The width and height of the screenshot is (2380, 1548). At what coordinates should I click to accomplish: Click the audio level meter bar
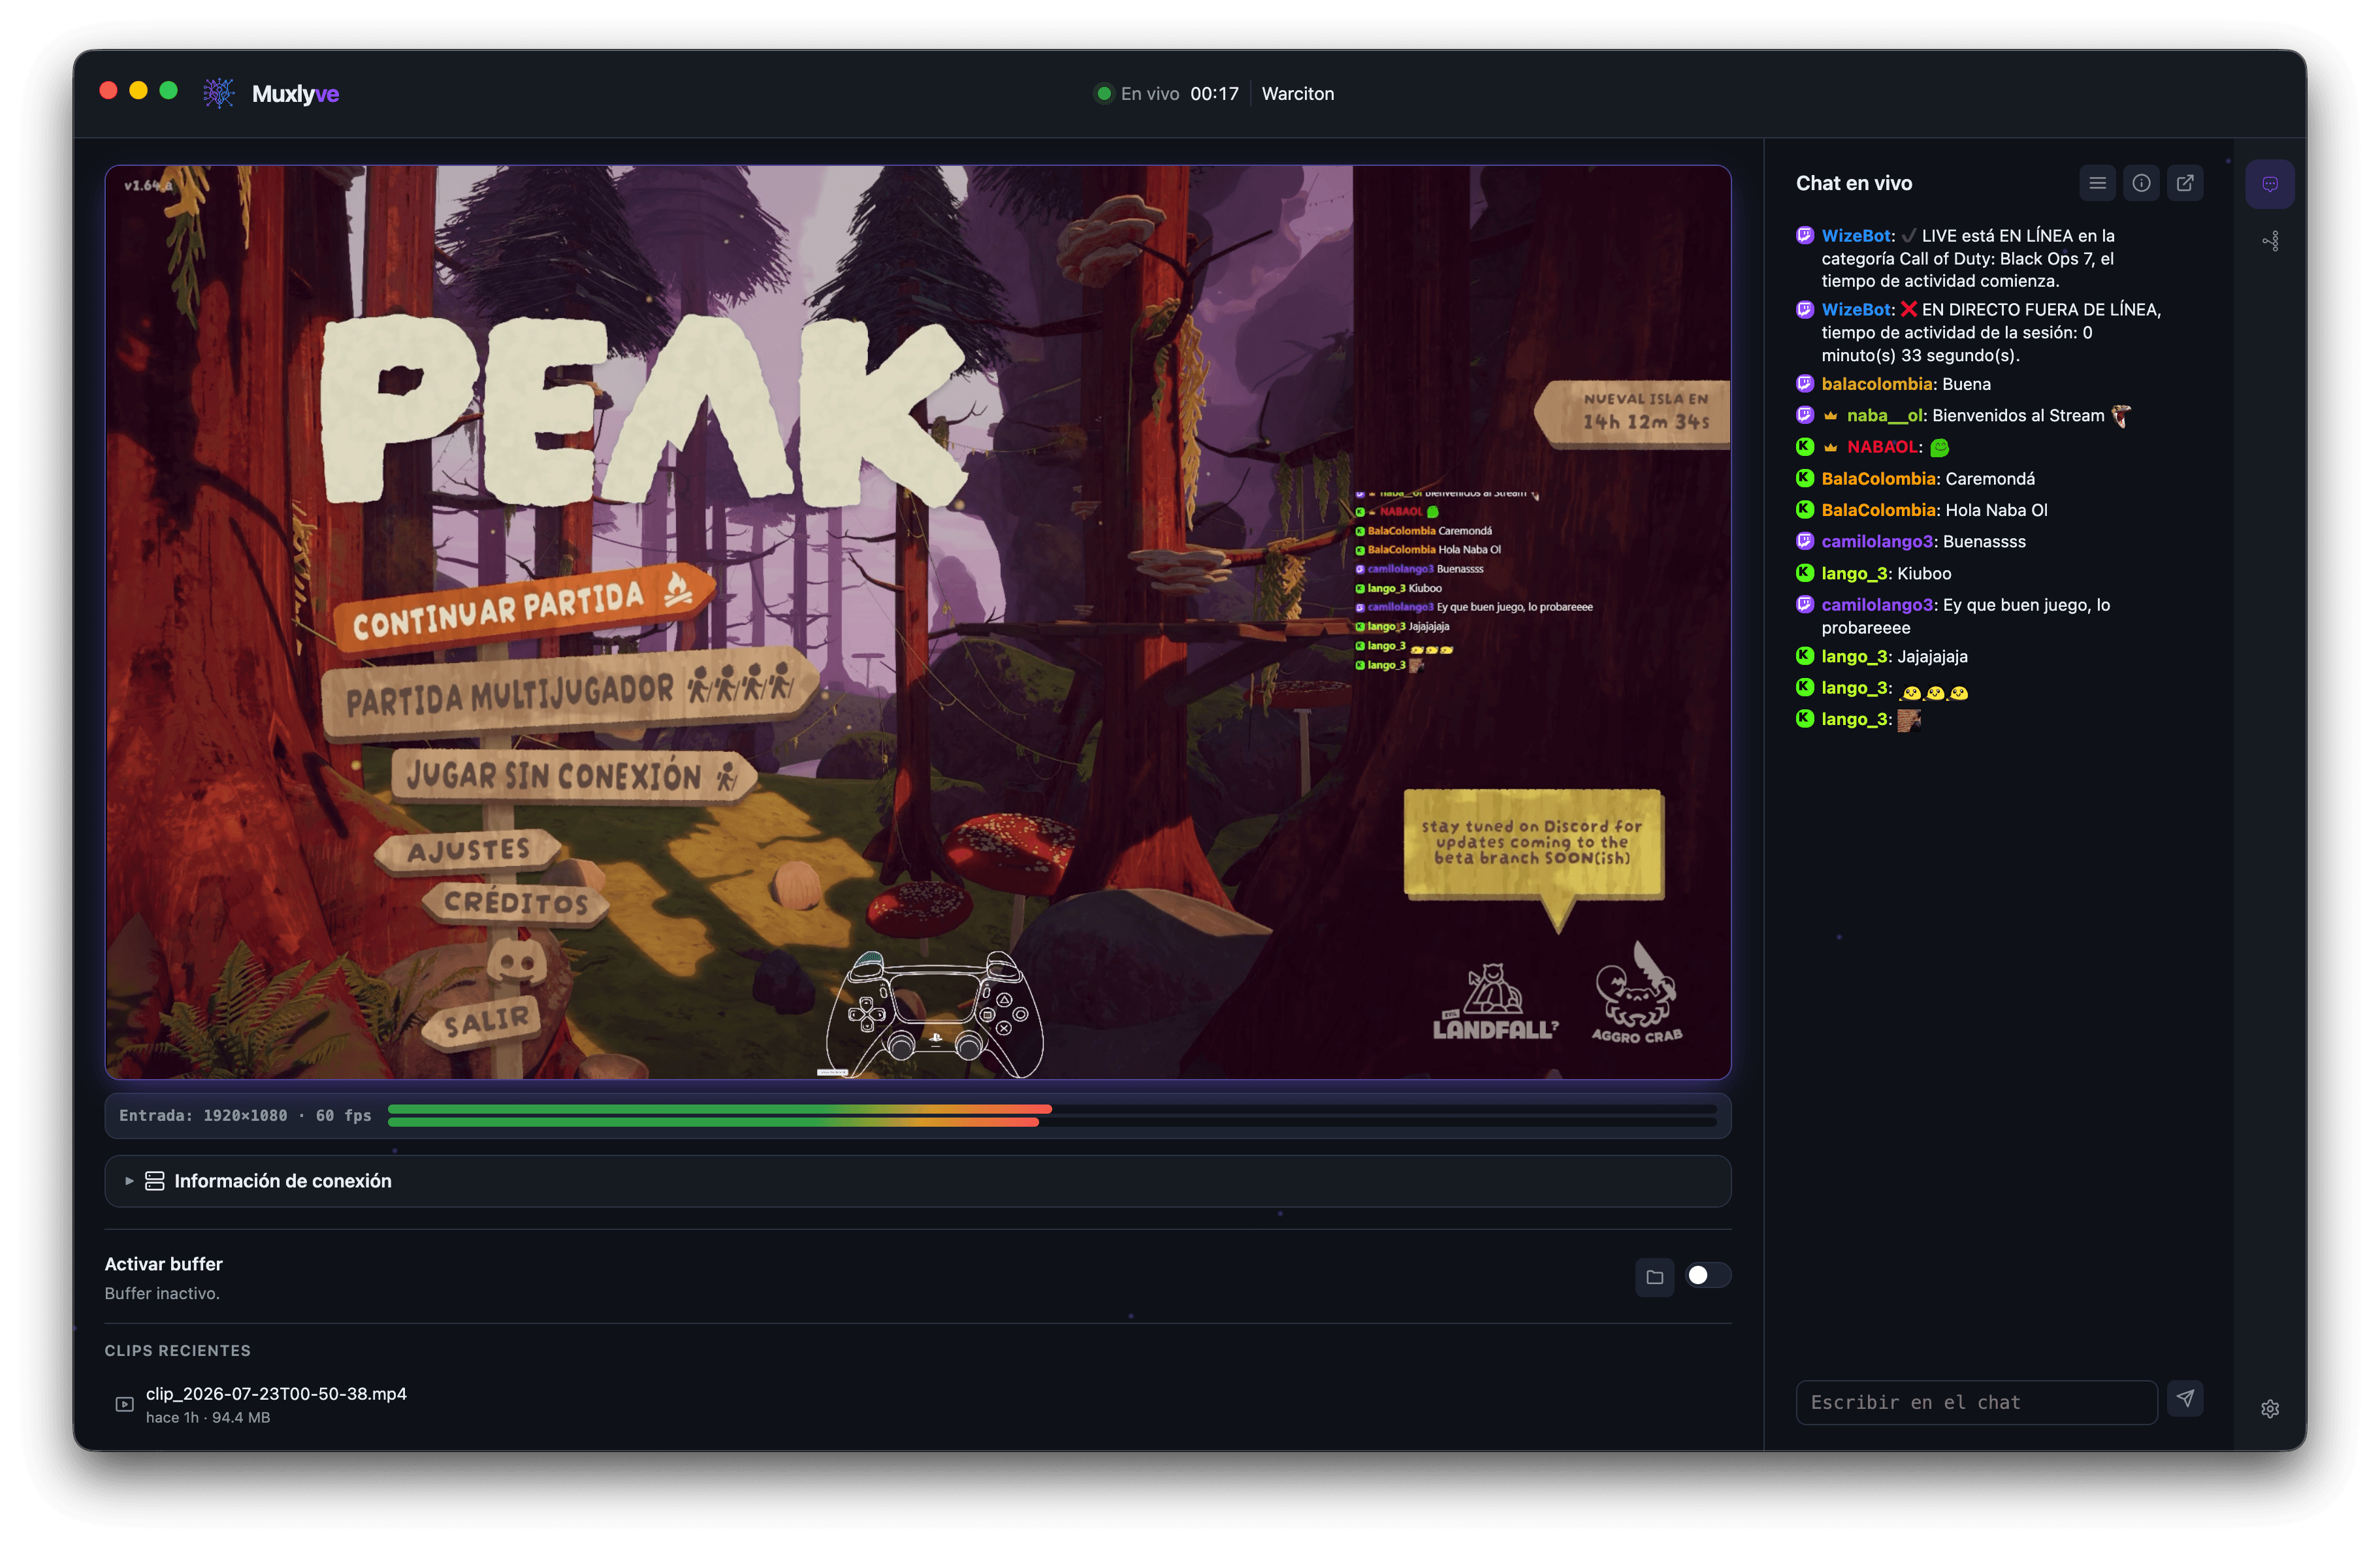(1052, 1115)
